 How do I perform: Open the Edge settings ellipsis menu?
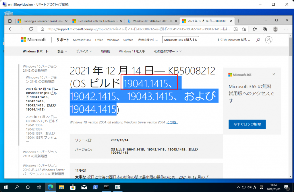click(x=286, y=29)
